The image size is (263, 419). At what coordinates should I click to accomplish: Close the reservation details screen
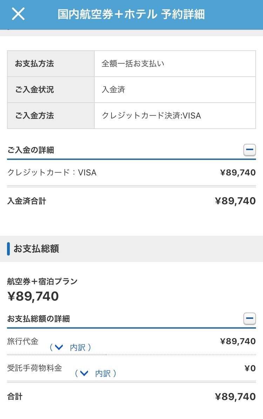tap(18, 14)
